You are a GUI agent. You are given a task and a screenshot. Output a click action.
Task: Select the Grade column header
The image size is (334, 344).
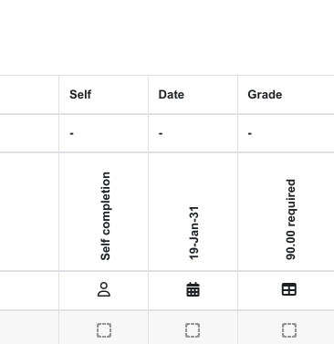pos(265,95)
